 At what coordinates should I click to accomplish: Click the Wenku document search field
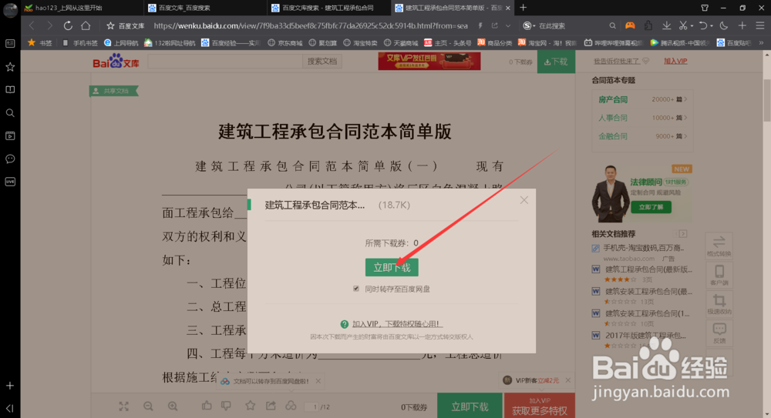[x=224, y=62]
